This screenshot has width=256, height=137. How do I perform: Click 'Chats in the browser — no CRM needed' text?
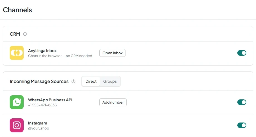(60, 56)
